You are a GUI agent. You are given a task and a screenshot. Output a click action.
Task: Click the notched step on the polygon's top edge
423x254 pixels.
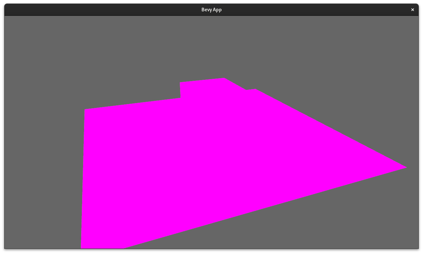click(180, 90)
